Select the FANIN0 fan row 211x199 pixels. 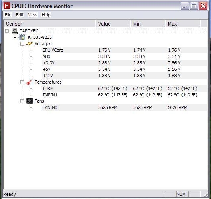click(x=124, y=107)
